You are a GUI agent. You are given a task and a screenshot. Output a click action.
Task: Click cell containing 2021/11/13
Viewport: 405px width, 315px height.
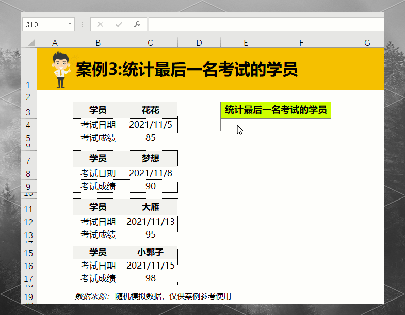(x=150, y=222)
